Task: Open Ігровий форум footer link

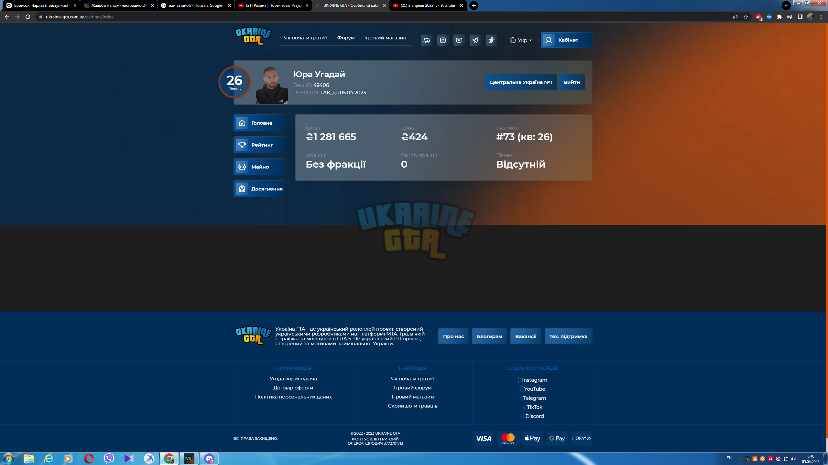Action: [412, 387]
